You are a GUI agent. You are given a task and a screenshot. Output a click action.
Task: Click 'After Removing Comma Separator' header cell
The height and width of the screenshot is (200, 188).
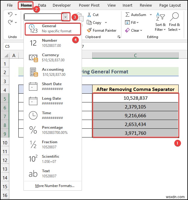pyautogui.click(x=136, y=89)
